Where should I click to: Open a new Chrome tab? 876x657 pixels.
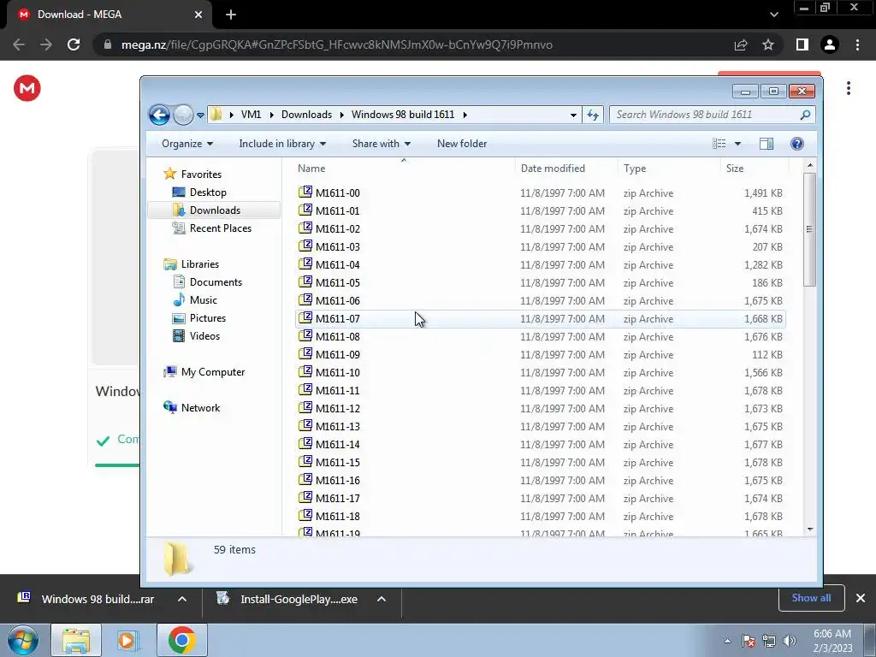coord(231,15)
